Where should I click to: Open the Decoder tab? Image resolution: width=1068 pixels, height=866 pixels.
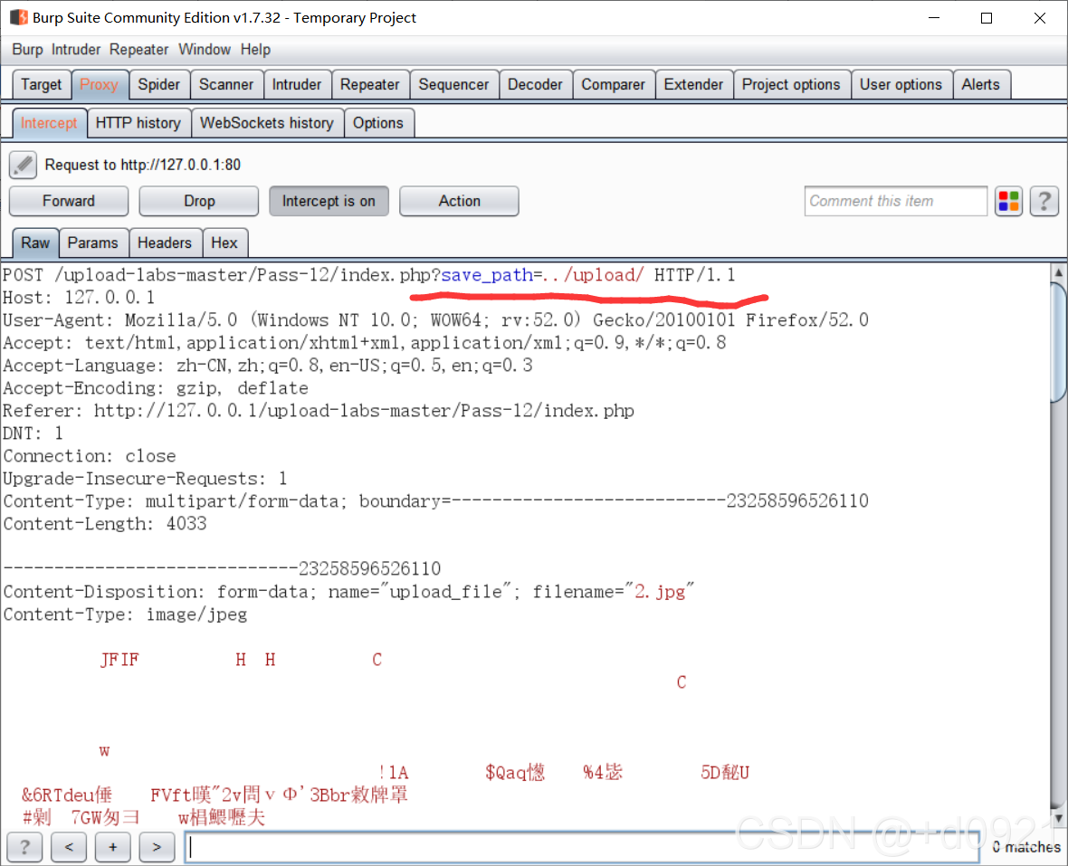tap(536, 84)
